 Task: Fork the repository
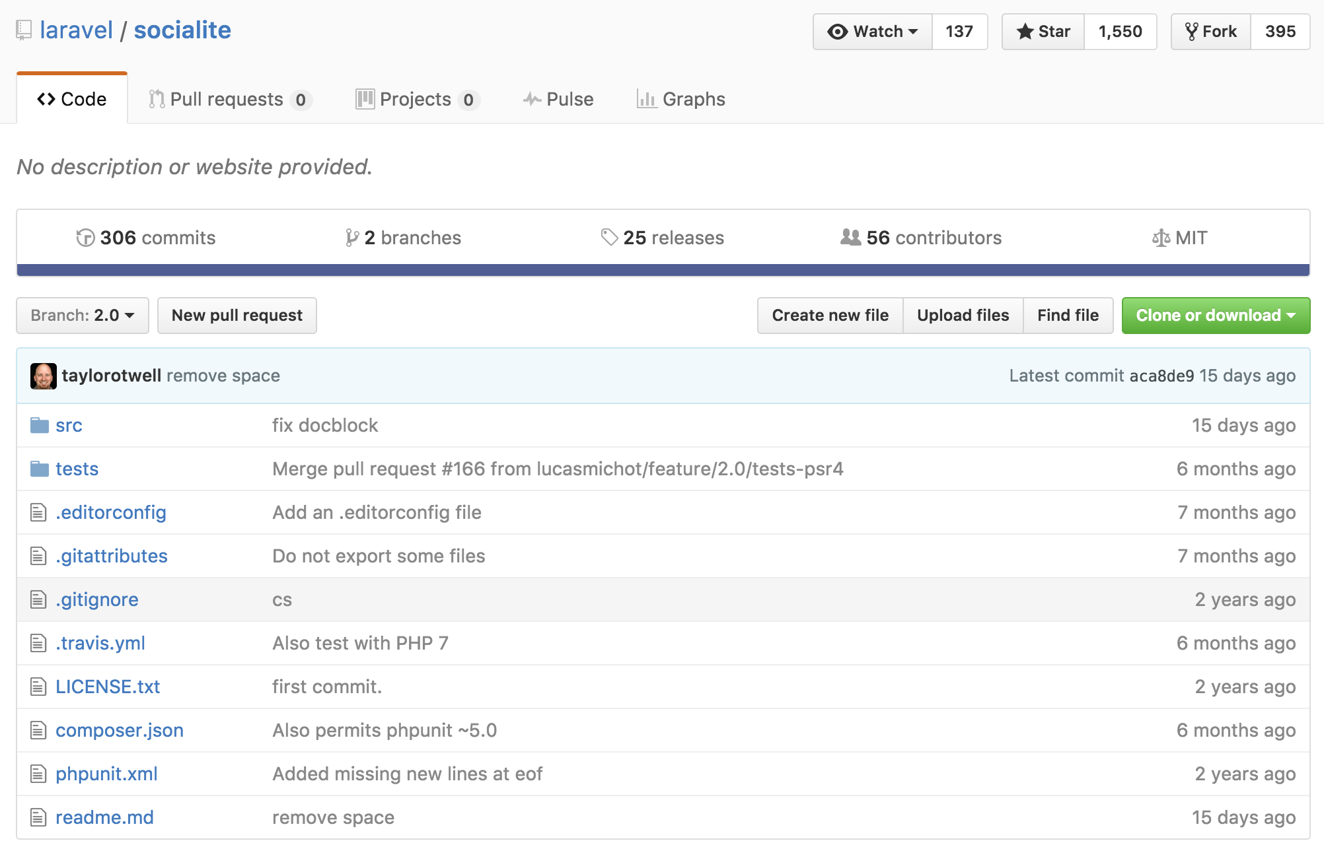1211,32
